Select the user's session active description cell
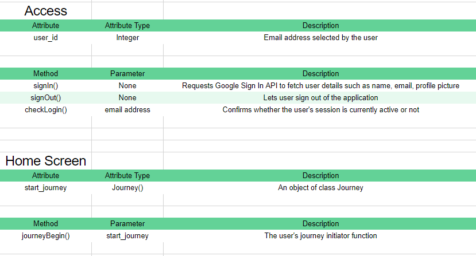The image size is (476, 256). (320, 110)
